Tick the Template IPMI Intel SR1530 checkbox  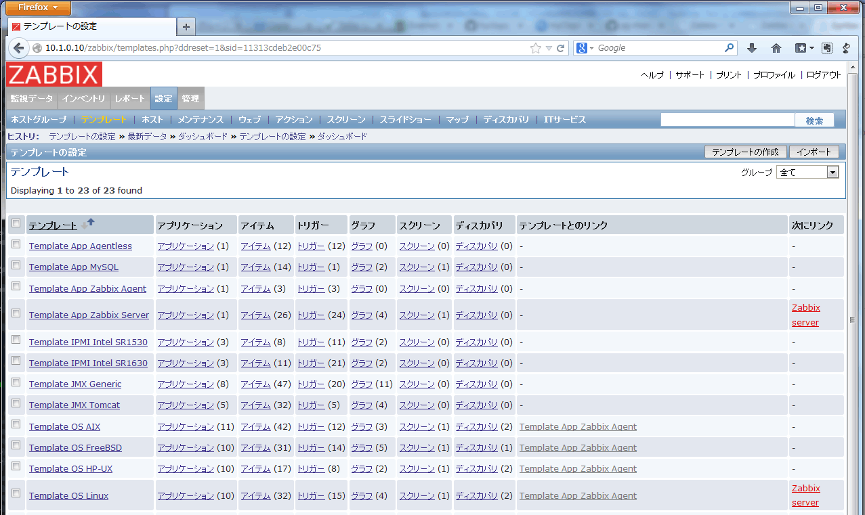(x=16, y=340)
